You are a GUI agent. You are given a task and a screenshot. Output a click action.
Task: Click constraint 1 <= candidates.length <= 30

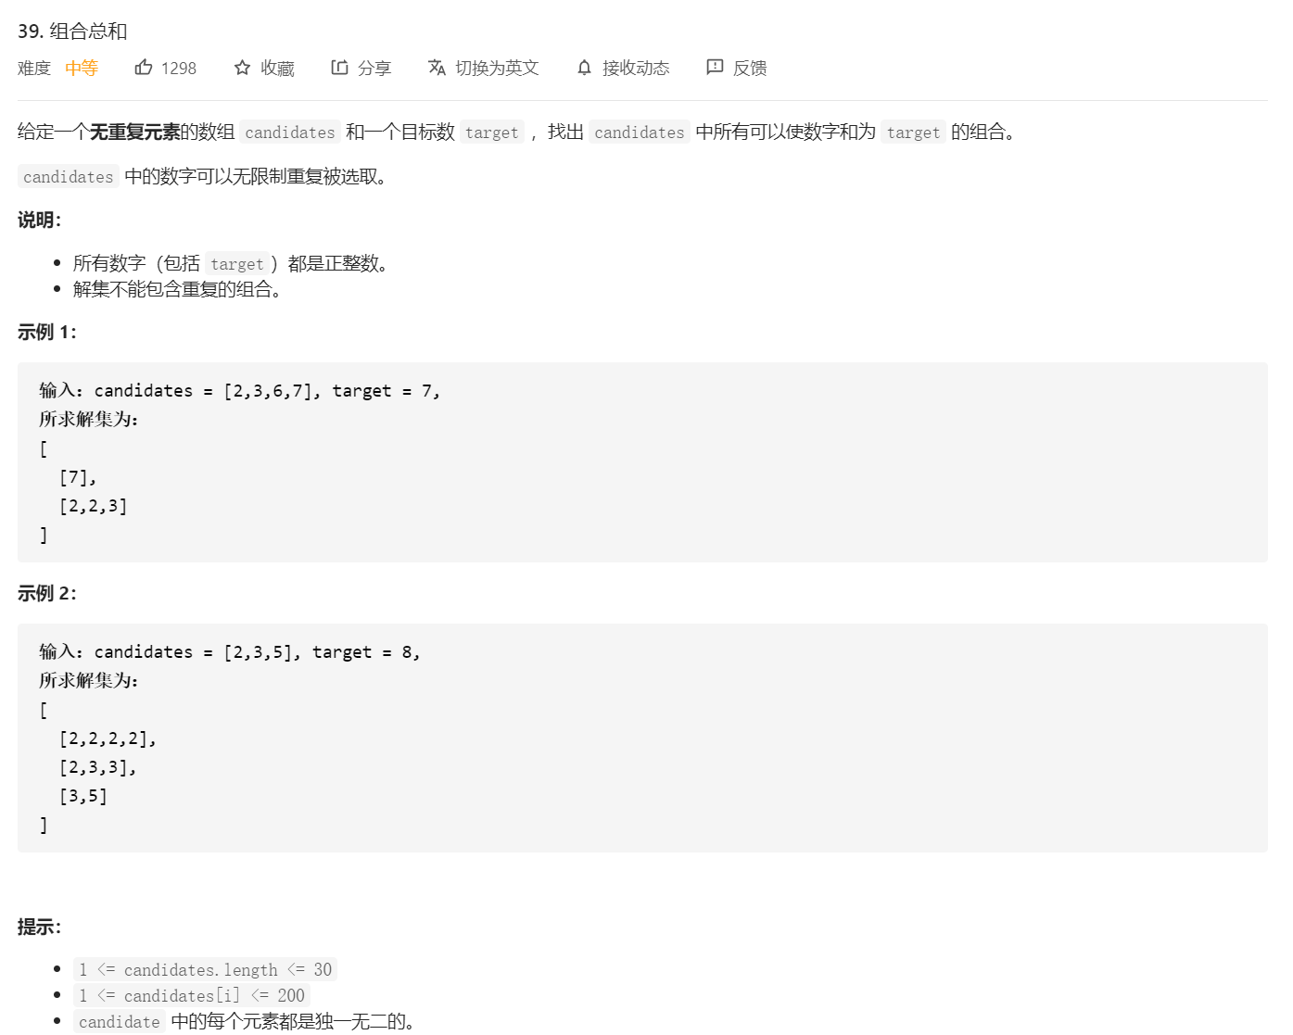[x=205, y=970]
